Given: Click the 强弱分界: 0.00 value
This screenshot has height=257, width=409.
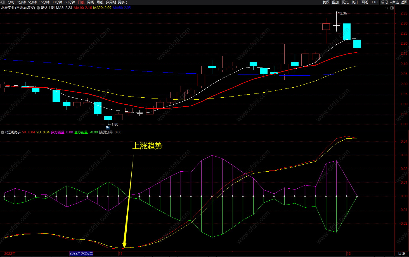Looking at the screenshot, I should point(110,132).
